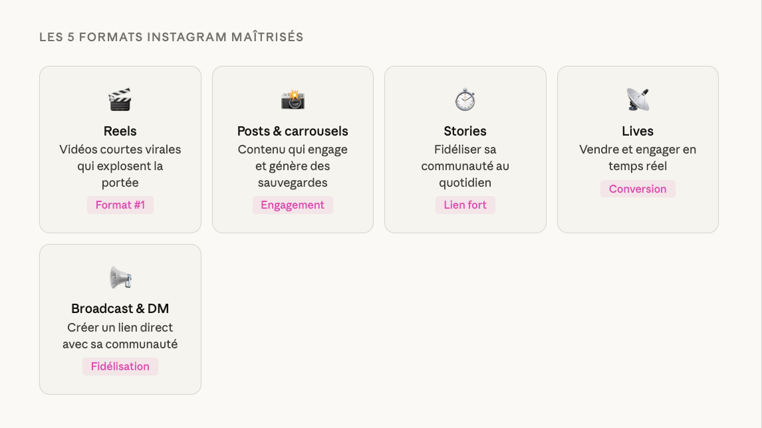The image size is (762, 428).
Task: Click "Vendre et engager en temps réel" text
Action: [x=638, y=158]
